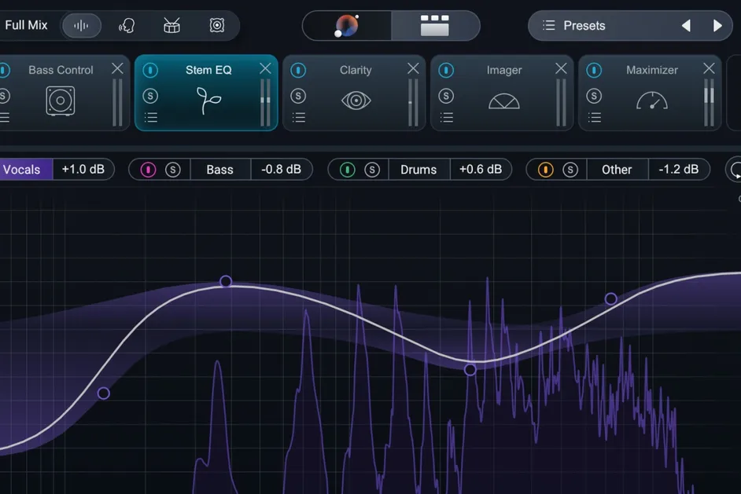Select the Bass Control module
The image size is (741, 494).
point(60,101)
